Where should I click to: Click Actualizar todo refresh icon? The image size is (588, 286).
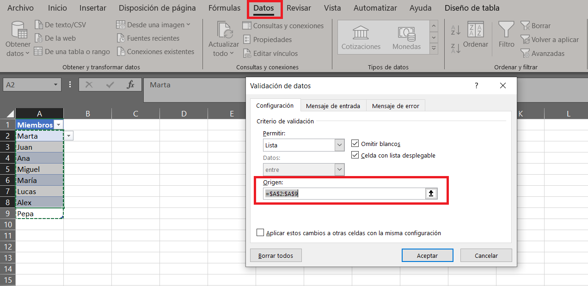(x=224, y=30)
